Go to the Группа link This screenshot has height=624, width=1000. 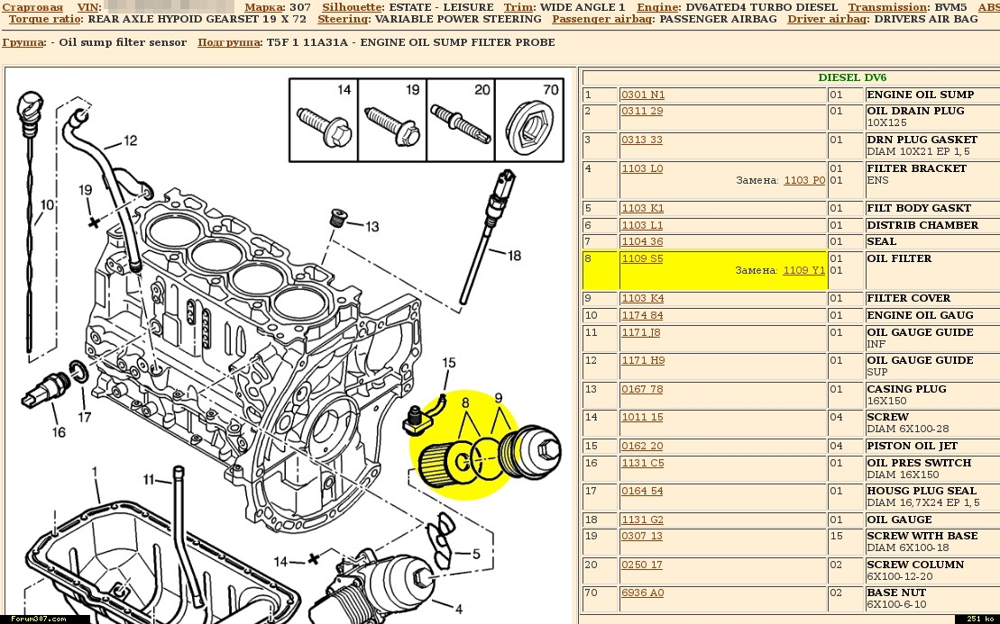click(x=23, y=42)
